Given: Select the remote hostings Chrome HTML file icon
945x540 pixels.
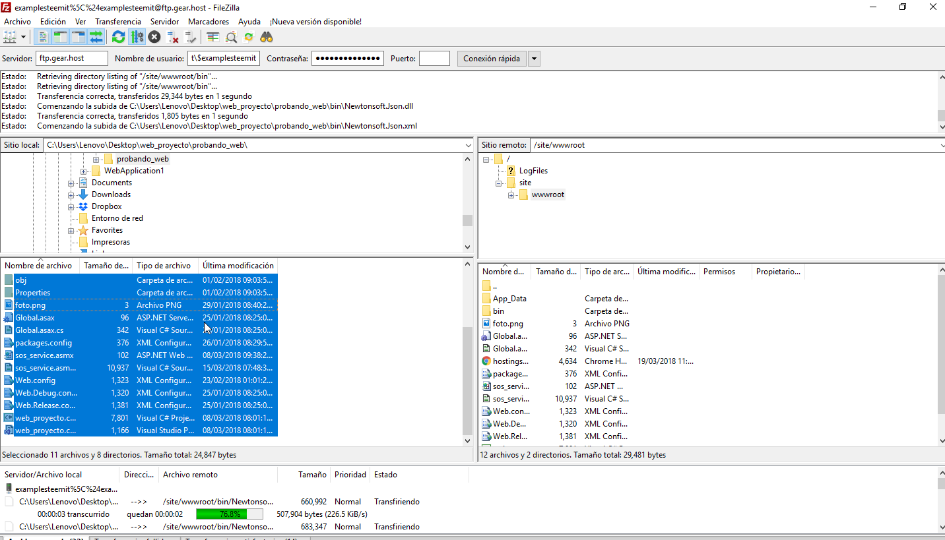Looking at the screenshot, I should point(486,361).
